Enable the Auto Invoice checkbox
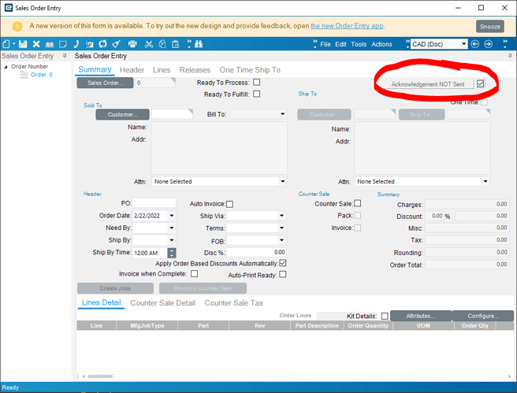517x393 pixels. point(230,204)
